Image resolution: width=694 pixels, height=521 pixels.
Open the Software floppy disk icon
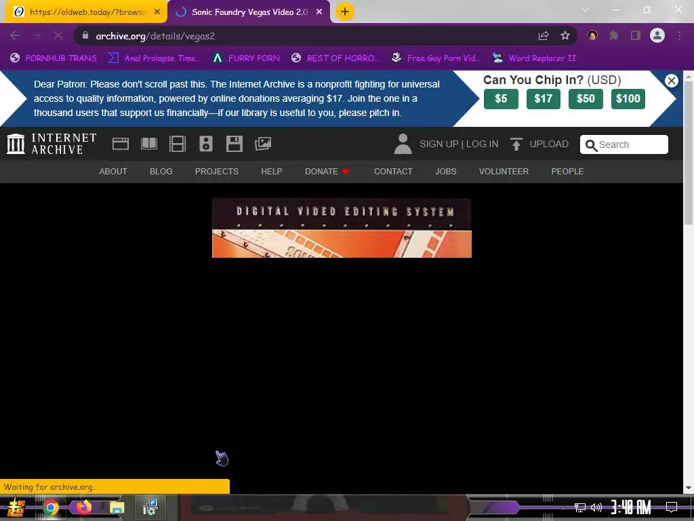[x=234, y=144]
